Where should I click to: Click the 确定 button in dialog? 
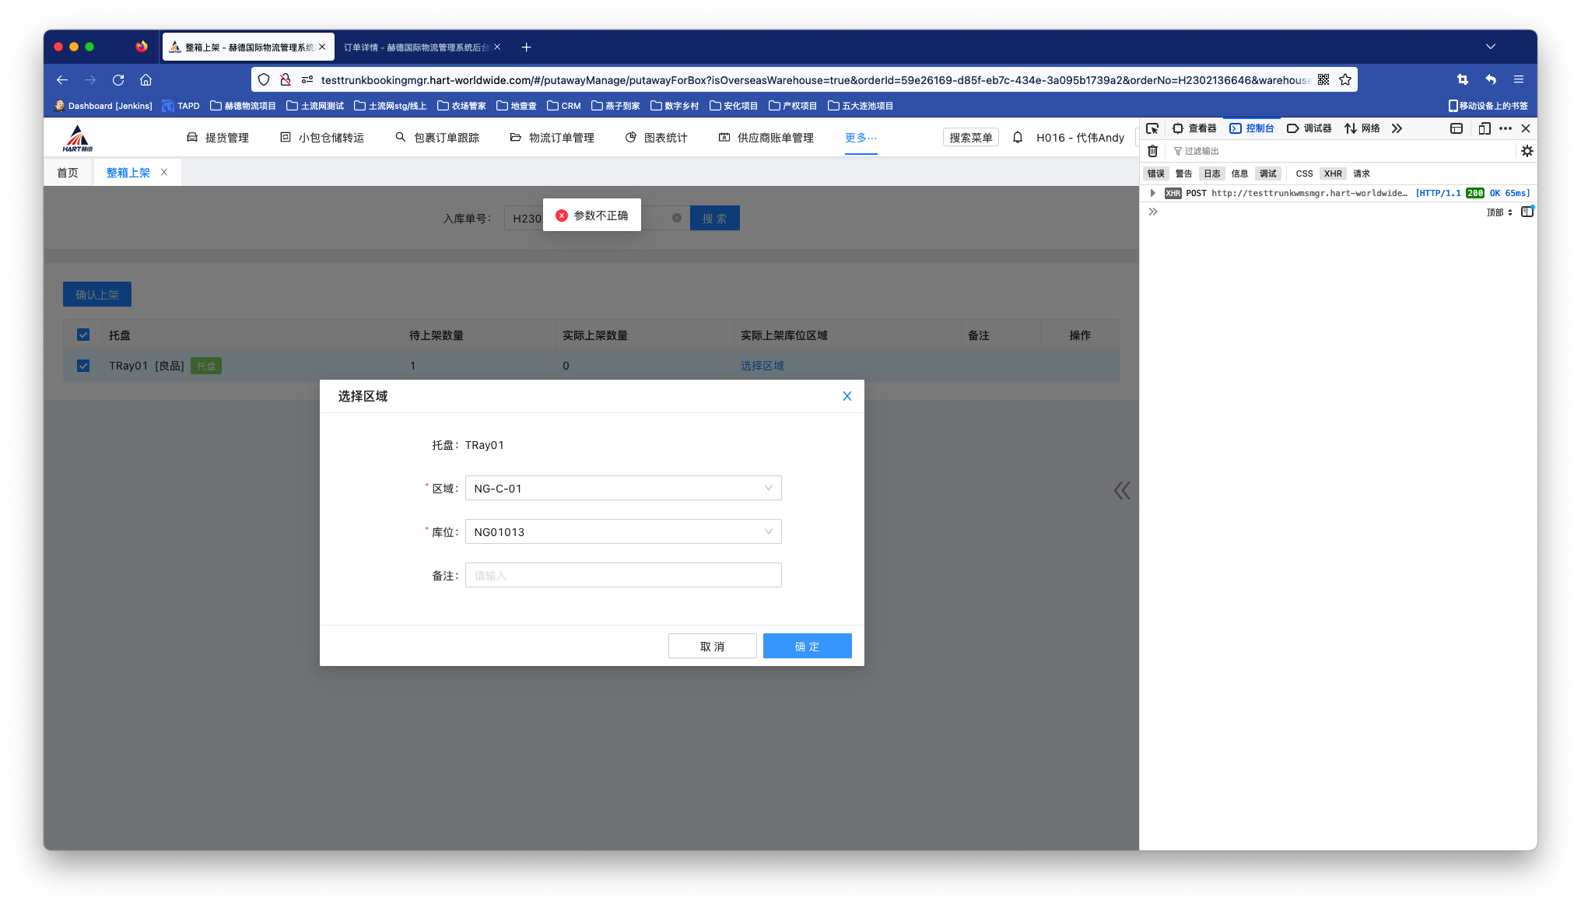807,646
